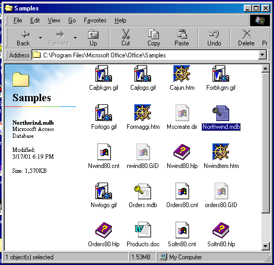Click the vertical scrollbar thumb
This screenshot has height=265, width=274.
coord(266,143)
